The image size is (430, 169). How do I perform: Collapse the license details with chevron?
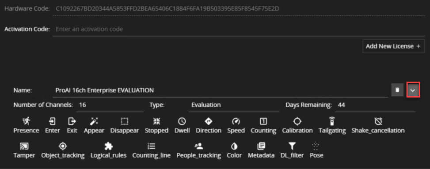click(413, 90)
